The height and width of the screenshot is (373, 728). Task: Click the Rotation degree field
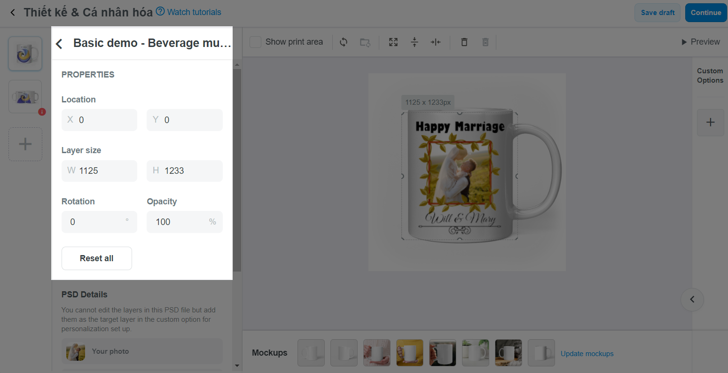click(99, 222)
